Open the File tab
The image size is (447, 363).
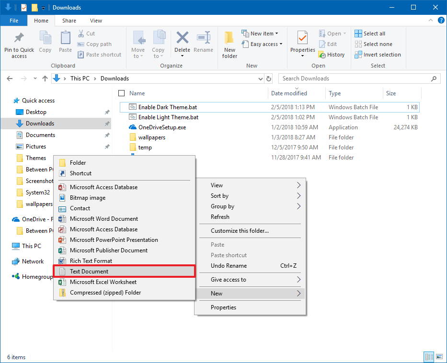pyautogui.click(x=14, y=21)
